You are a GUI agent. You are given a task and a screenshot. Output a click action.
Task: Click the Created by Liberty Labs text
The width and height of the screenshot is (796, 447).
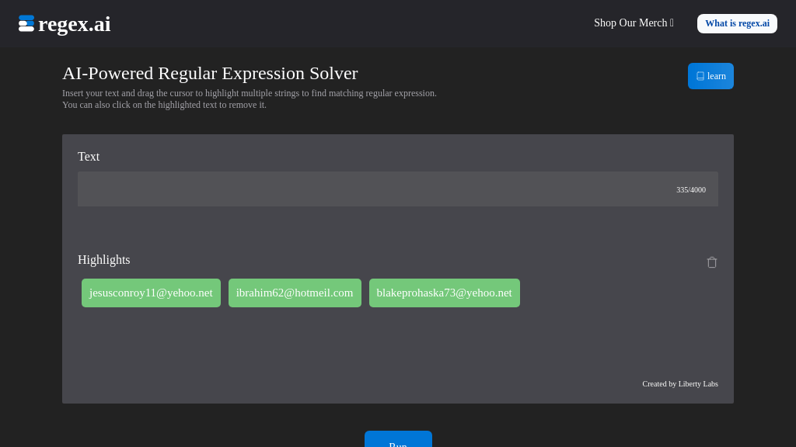[x=680, y=383]
